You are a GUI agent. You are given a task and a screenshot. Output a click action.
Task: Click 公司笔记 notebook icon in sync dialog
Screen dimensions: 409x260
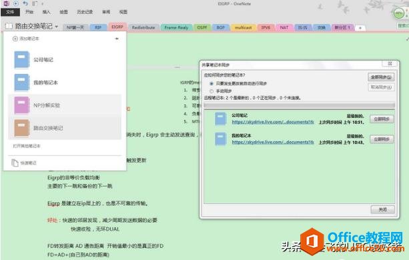221,119
